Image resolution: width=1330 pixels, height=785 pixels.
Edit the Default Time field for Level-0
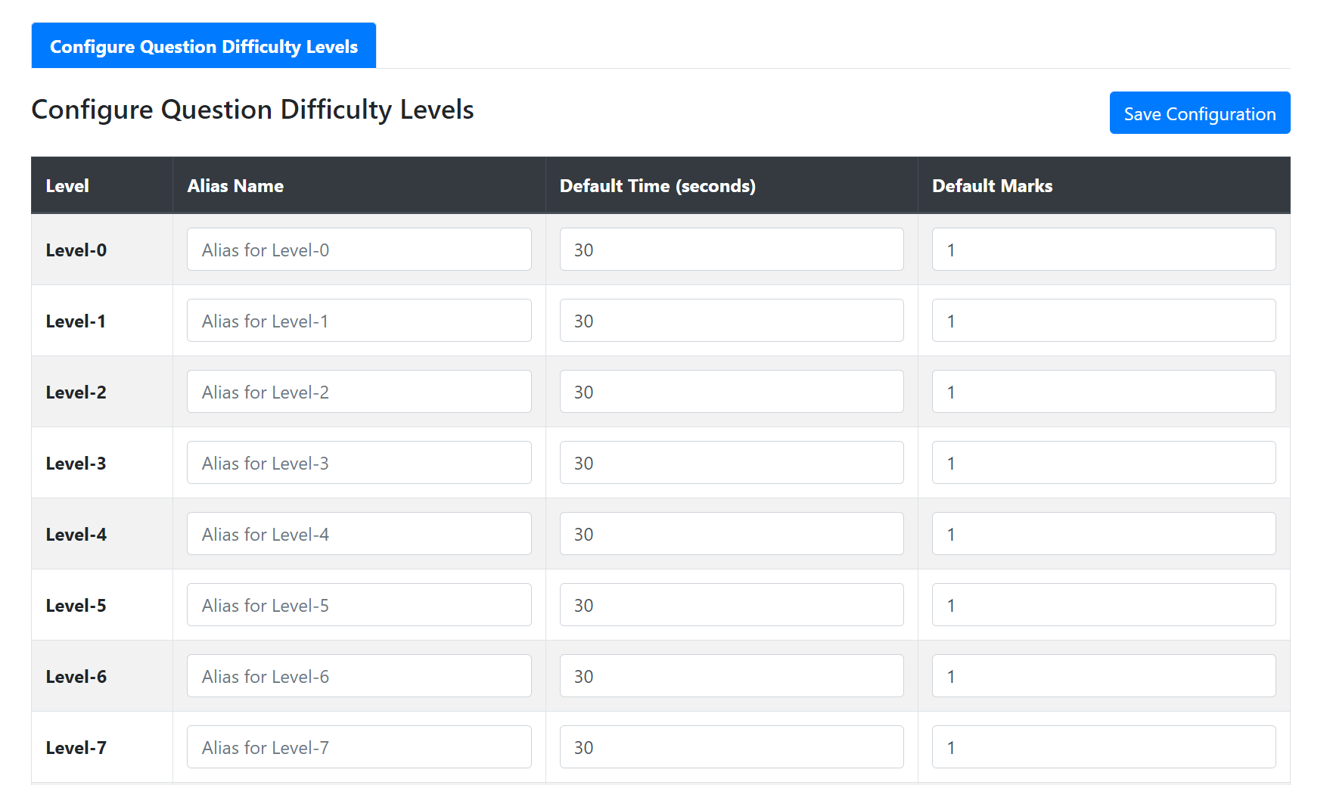[731, 250]
